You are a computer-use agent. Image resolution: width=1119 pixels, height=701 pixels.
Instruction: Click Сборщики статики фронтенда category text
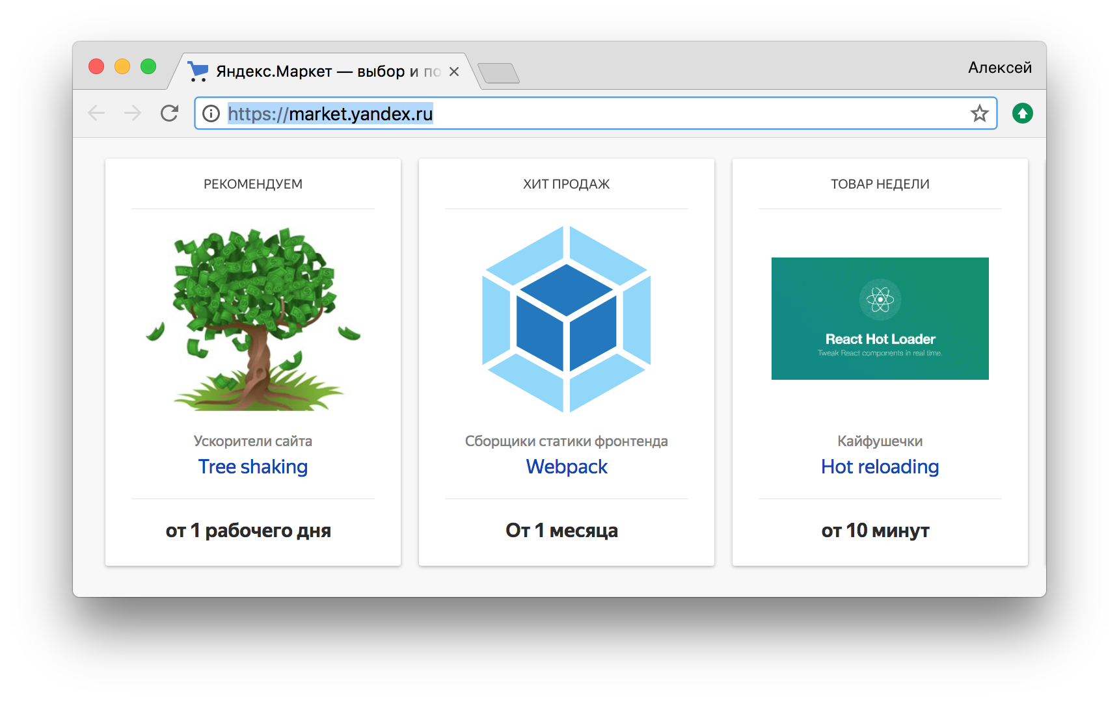[567, 441]
